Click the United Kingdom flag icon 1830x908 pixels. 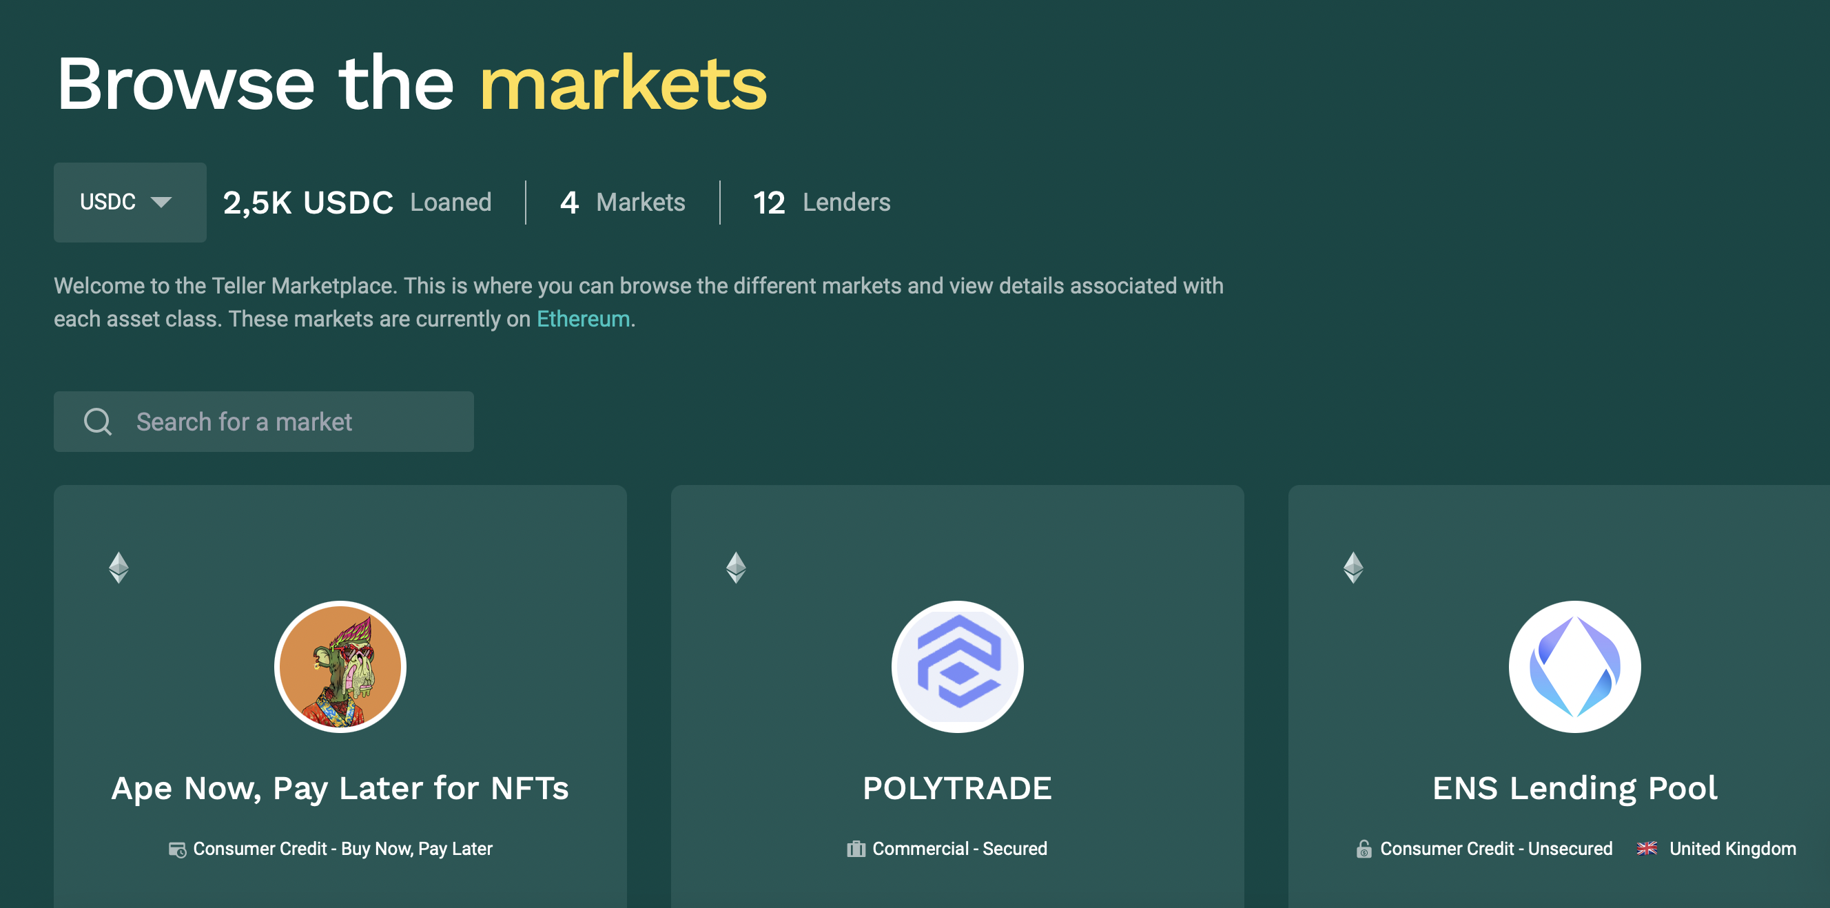(x=1647, y=848)
